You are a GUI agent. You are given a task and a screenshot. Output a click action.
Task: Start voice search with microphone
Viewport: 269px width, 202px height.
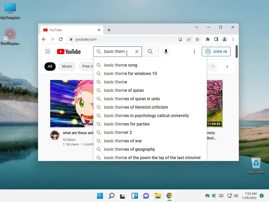pos(166,52)
